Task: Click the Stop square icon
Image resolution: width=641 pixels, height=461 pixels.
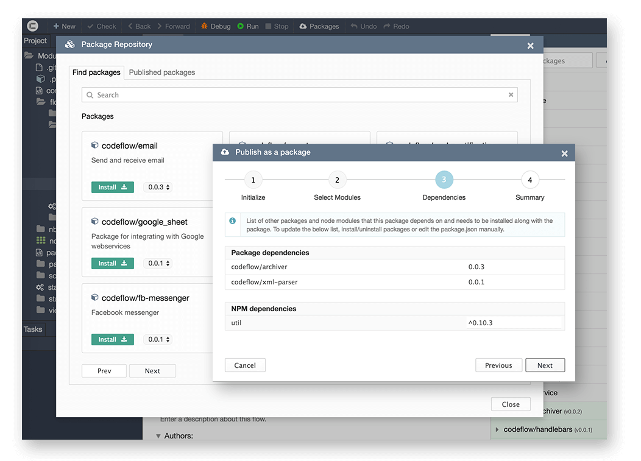Action: pos(268,26)
